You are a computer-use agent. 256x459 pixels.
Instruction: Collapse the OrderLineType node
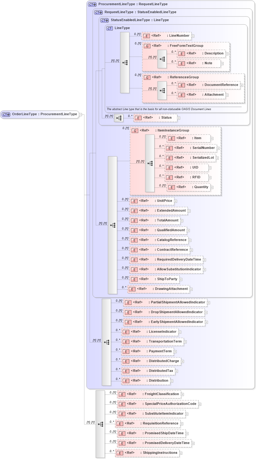[80, 114]
